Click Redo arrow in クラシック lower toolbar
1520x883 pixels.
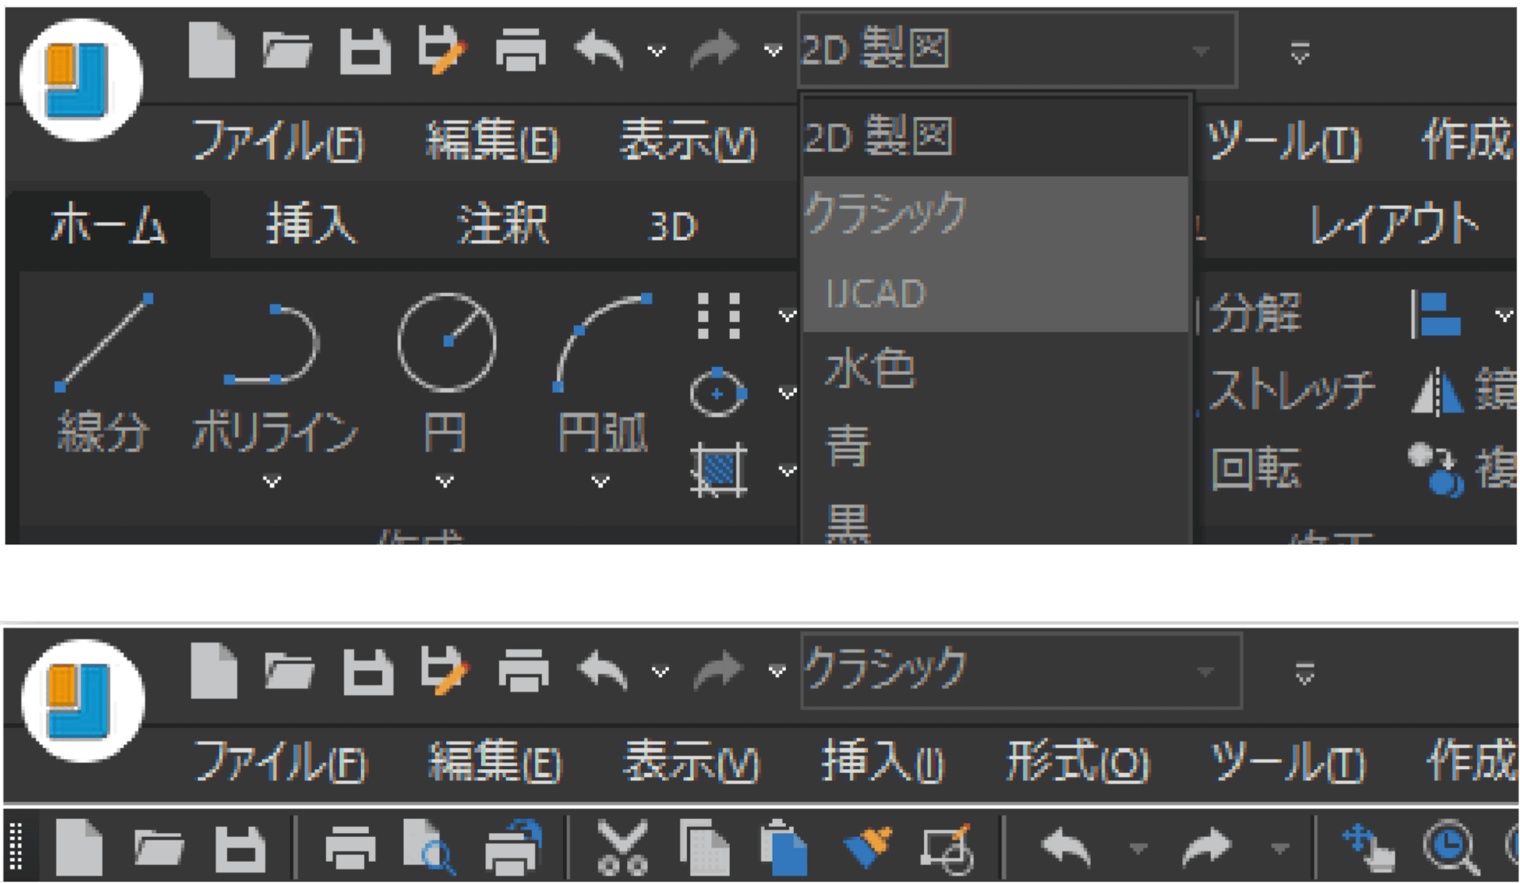[1206, 847]
